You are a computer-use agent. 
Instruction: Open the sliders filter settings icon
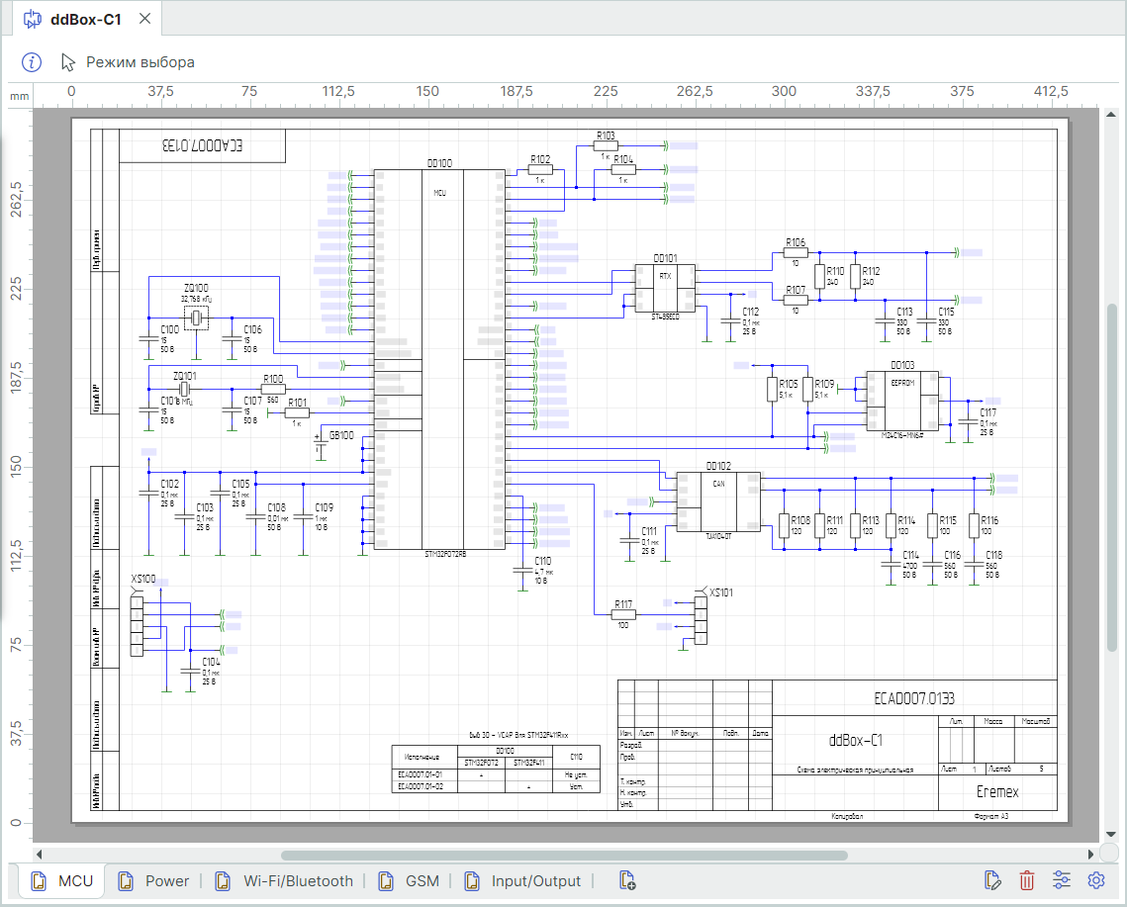click(x=1062, y=880)
